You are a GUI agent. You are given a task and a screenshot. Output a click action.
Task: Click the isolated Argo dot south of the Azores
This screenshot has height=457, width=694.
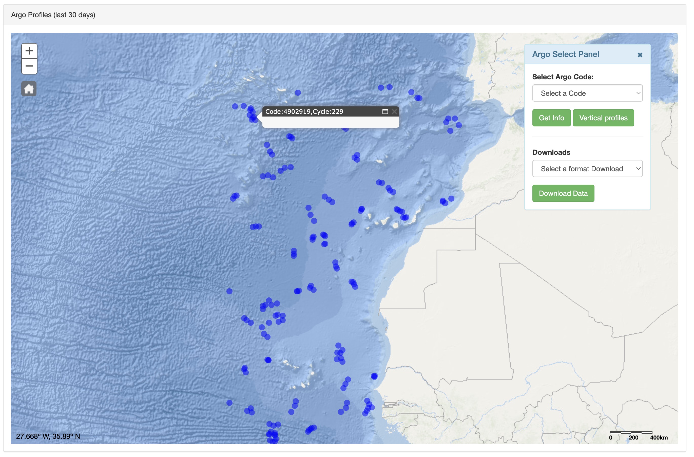(298, 93)
